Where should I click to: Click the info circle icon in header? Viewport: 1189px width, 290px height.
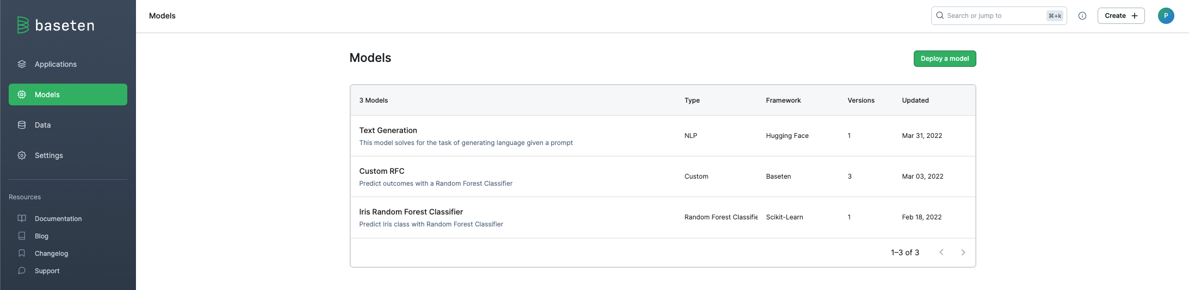1082,16
